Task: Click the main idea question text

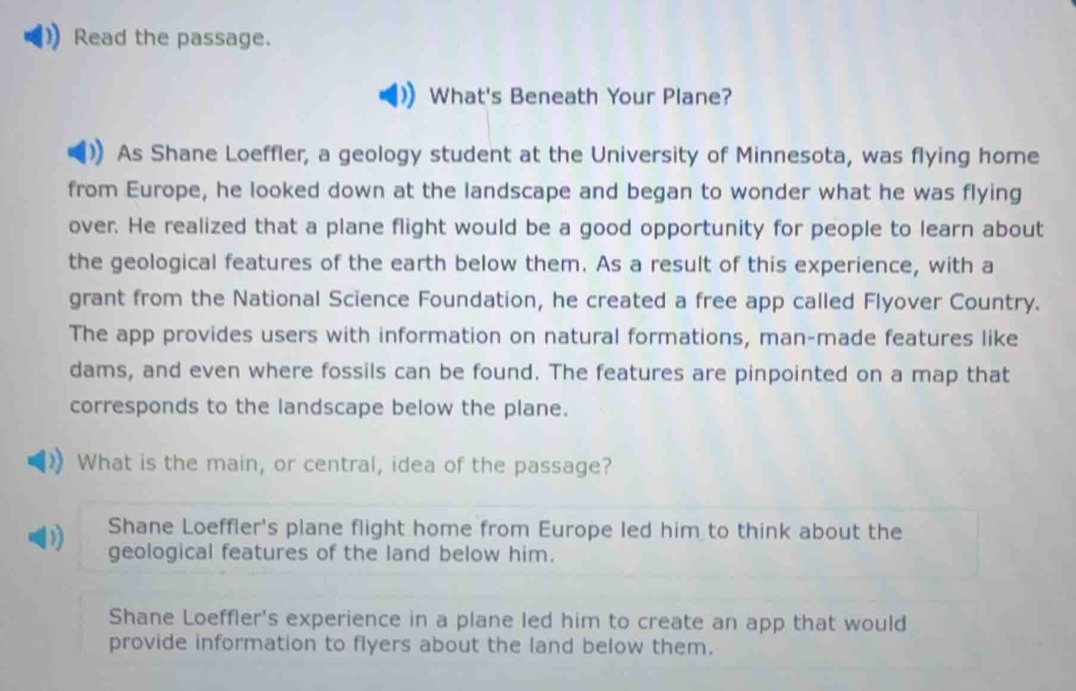Action: (x=345, y=464)
